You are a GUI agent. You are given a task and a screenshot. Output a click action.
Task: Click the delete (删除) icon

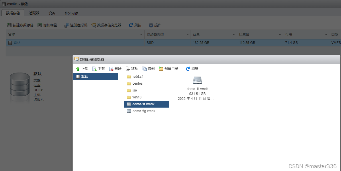coord(111,69)
